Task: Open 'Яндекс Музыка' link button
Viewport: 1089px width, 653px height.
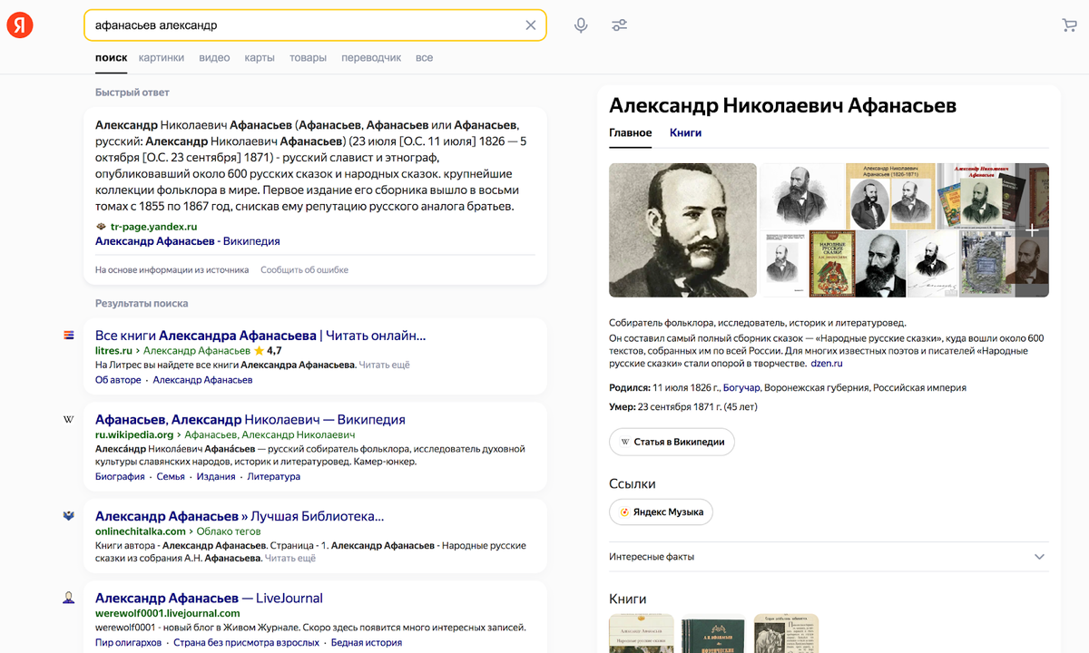Action: tap(662, 512)
